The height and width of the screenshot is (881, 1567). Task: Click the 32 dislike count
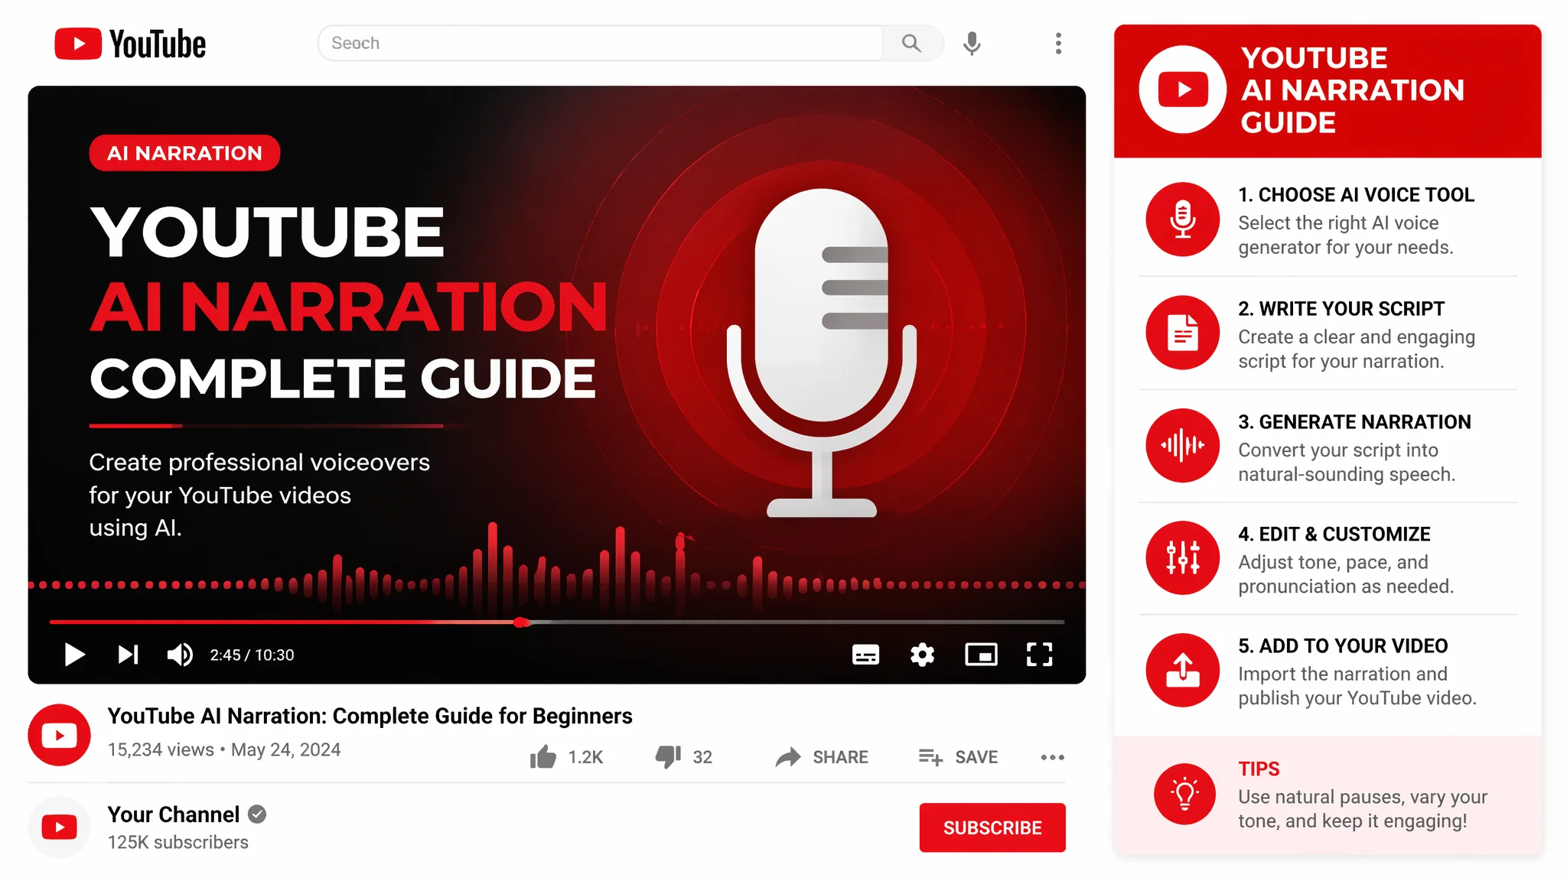702,757
